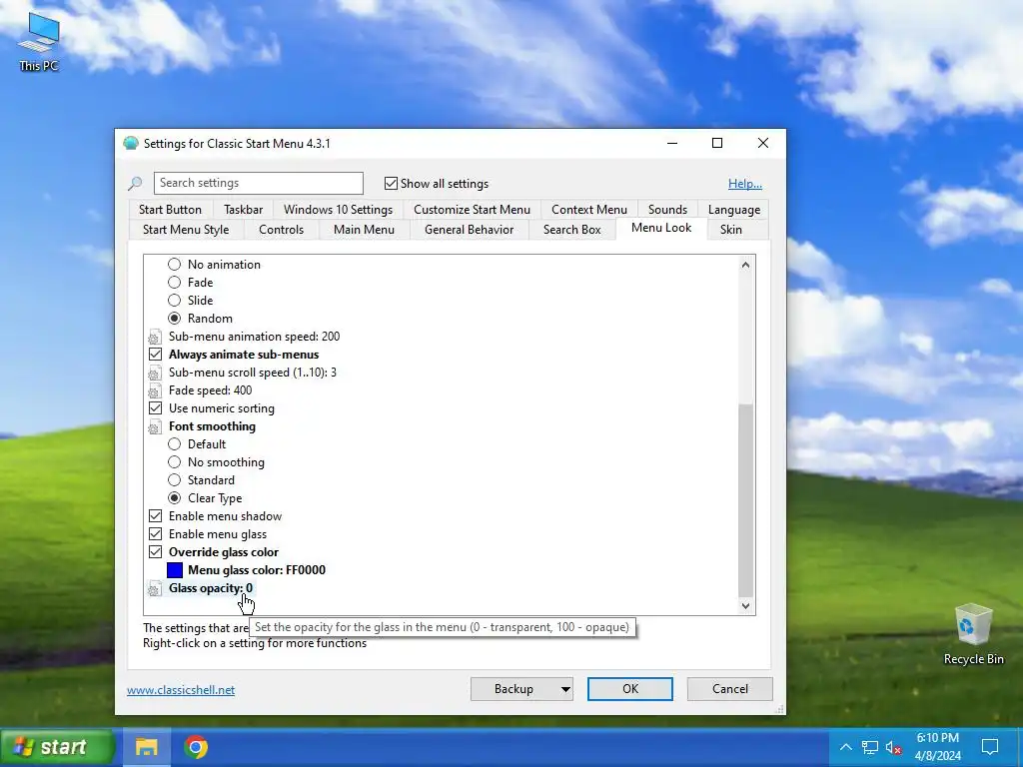Click the Search settings field
Viewport: 1023px width, 767px height.
(259, 184)
